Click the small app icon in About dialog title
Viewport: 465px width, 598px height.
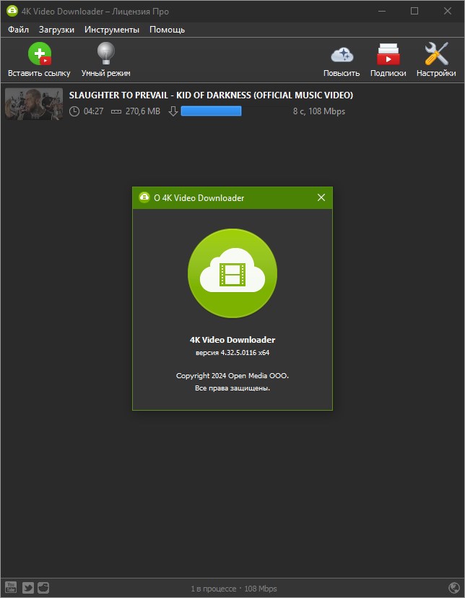pyautogui.click(x=144, y=197)
